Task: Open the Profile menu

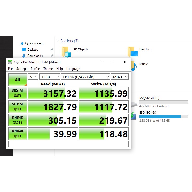Action: click(x=35, y=69)
